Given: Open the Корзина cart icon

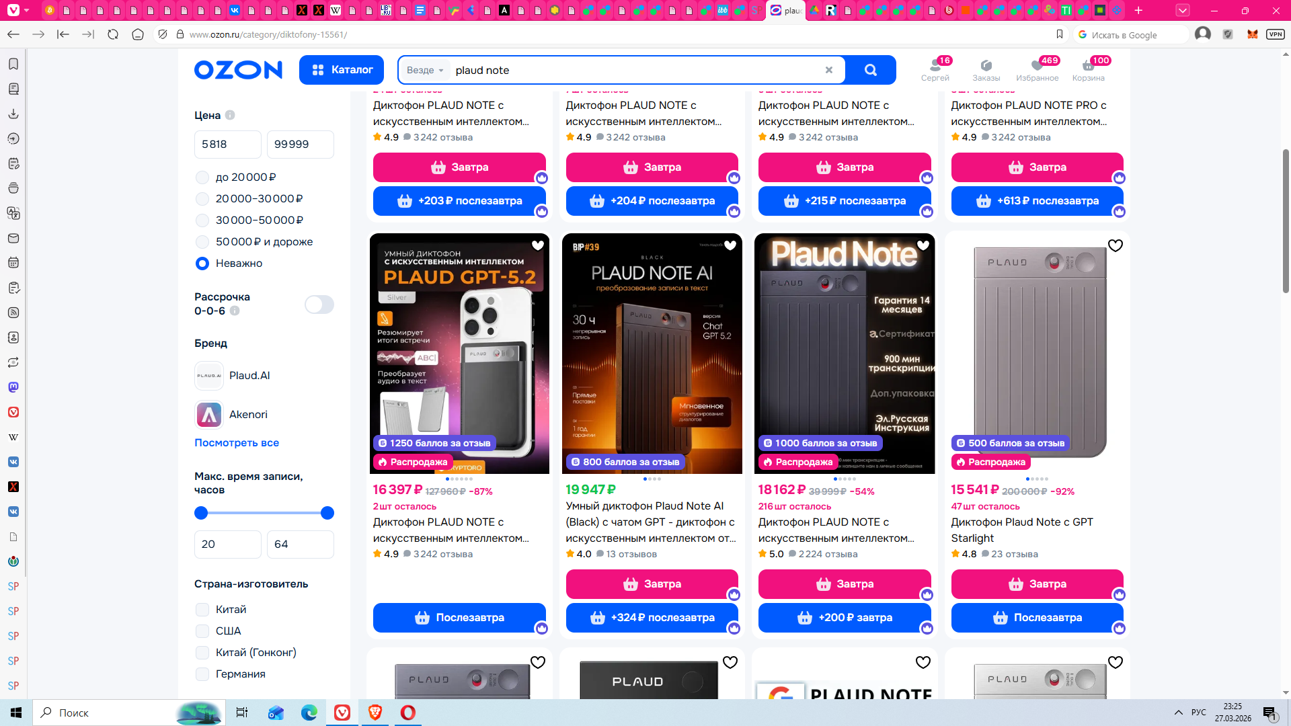Looking at the screenshot, I should 1088,69.
